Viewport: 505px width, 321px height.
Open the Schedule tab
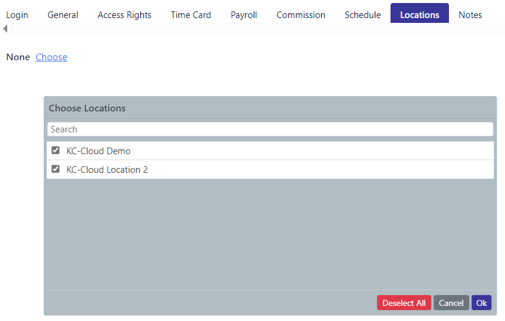363,15
